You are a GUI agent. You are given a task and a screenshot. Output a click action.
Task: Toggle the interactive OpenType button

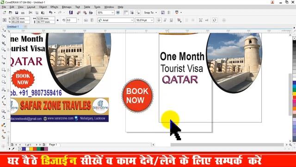point(215,20)
